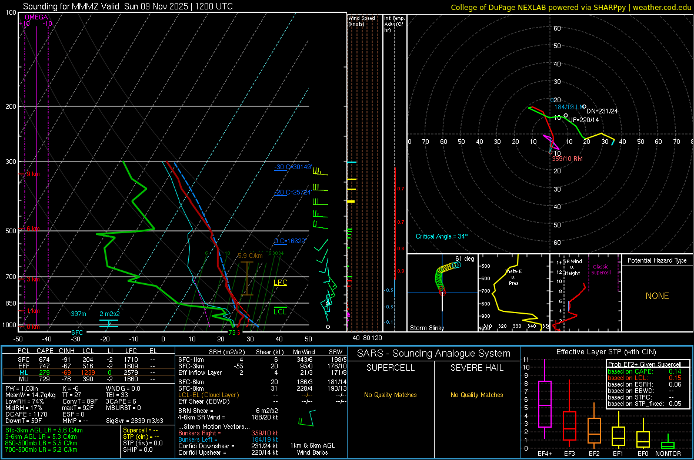
Task: Select the 397m effective inflow label
Action: (x=78, y=314)
